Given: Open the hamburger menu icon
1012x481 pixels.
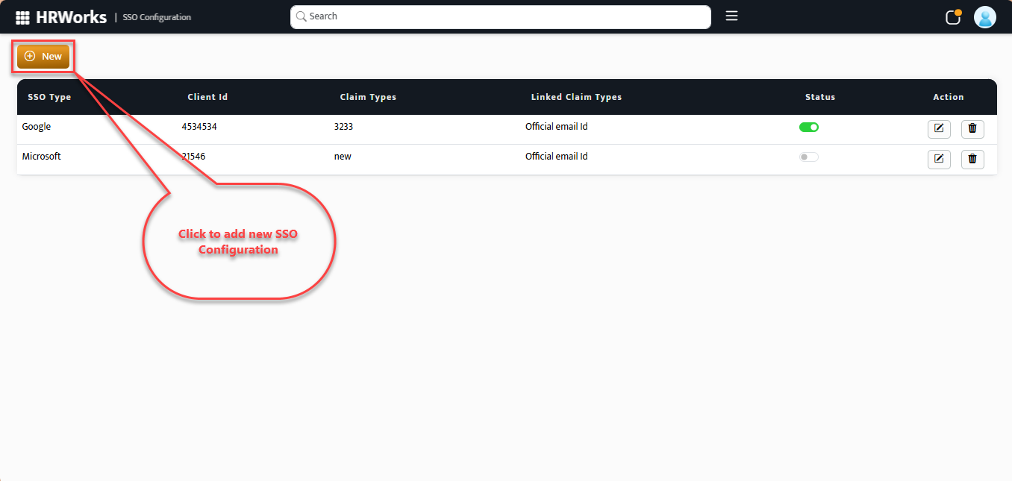Looking at the screenshot, I should [731, 15].
